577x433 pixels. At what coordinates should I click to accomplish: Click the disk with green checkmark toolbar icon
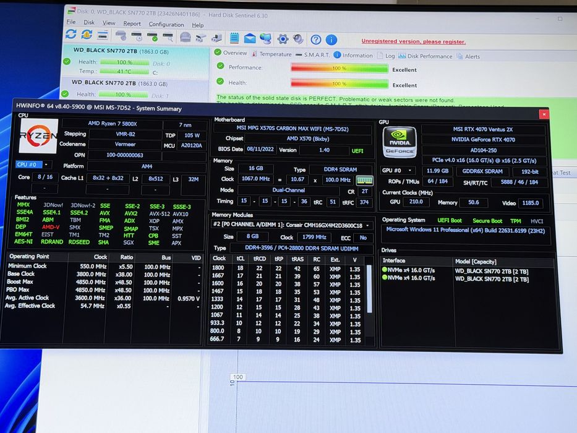152,37
